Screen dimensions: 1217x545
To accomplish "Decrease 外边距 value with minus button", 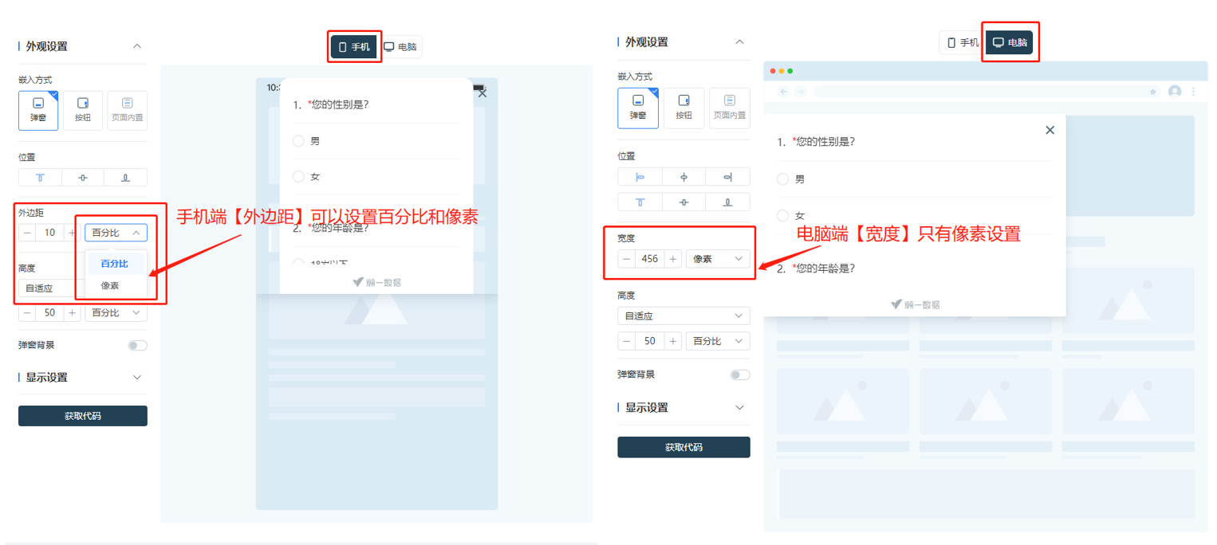I will [27, 233].
